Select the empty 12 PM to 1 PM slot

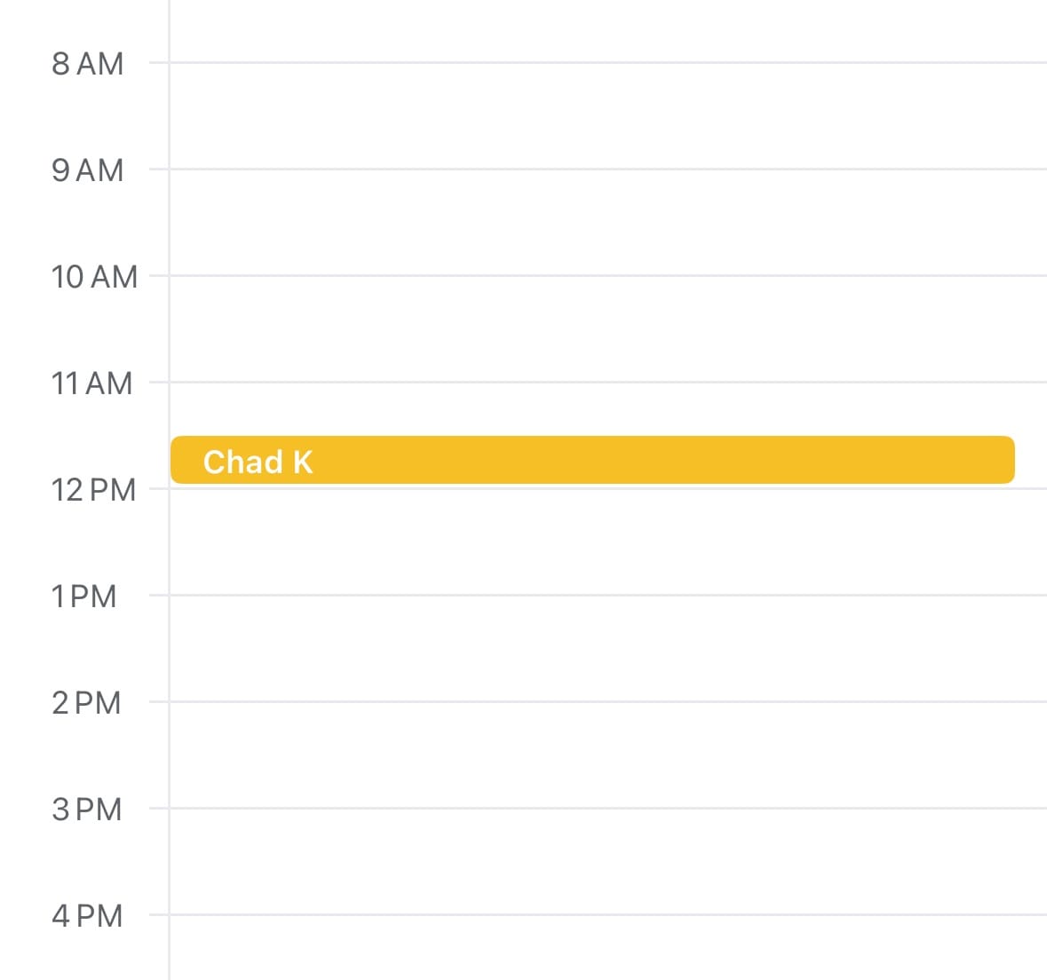[607, 542]
